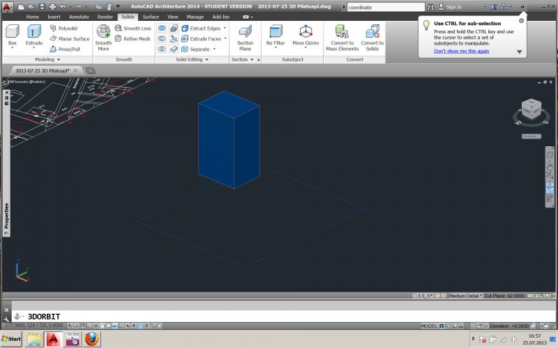Click the Open file icon in quick access toolbar
This screenshot has width=558, height=348.
click(x=31, y=7)
